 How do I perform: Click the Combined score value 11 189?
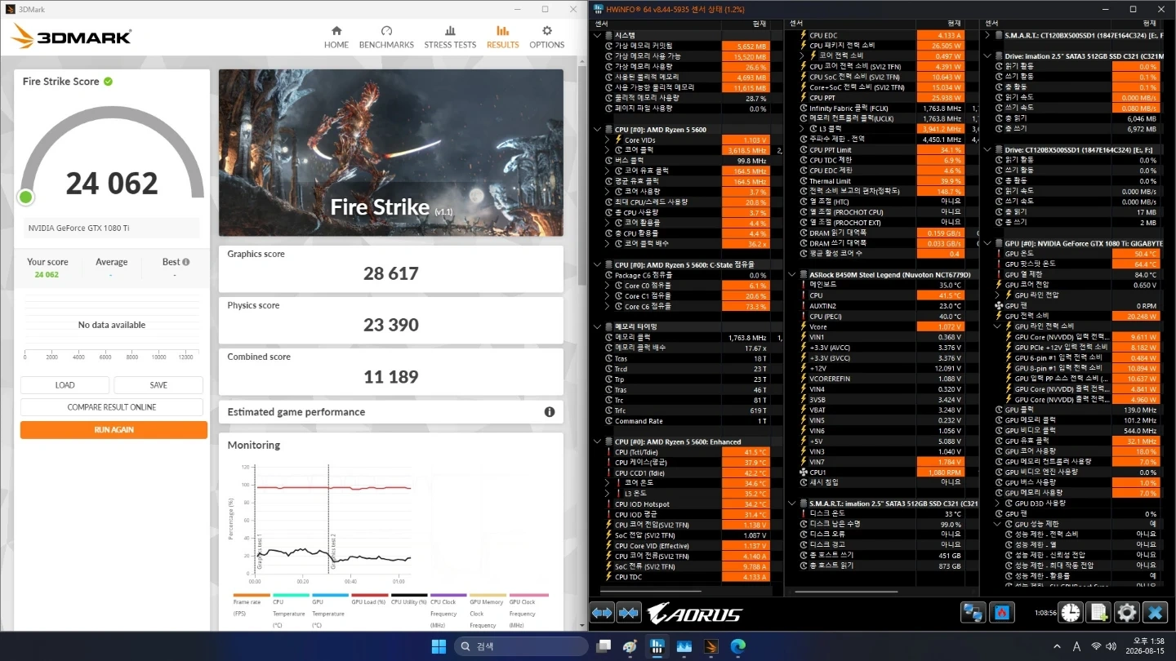390,376
